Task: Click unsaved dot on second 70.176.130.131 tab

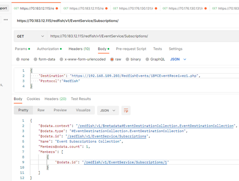Action: pyautogui.click(x=205, y=8)
